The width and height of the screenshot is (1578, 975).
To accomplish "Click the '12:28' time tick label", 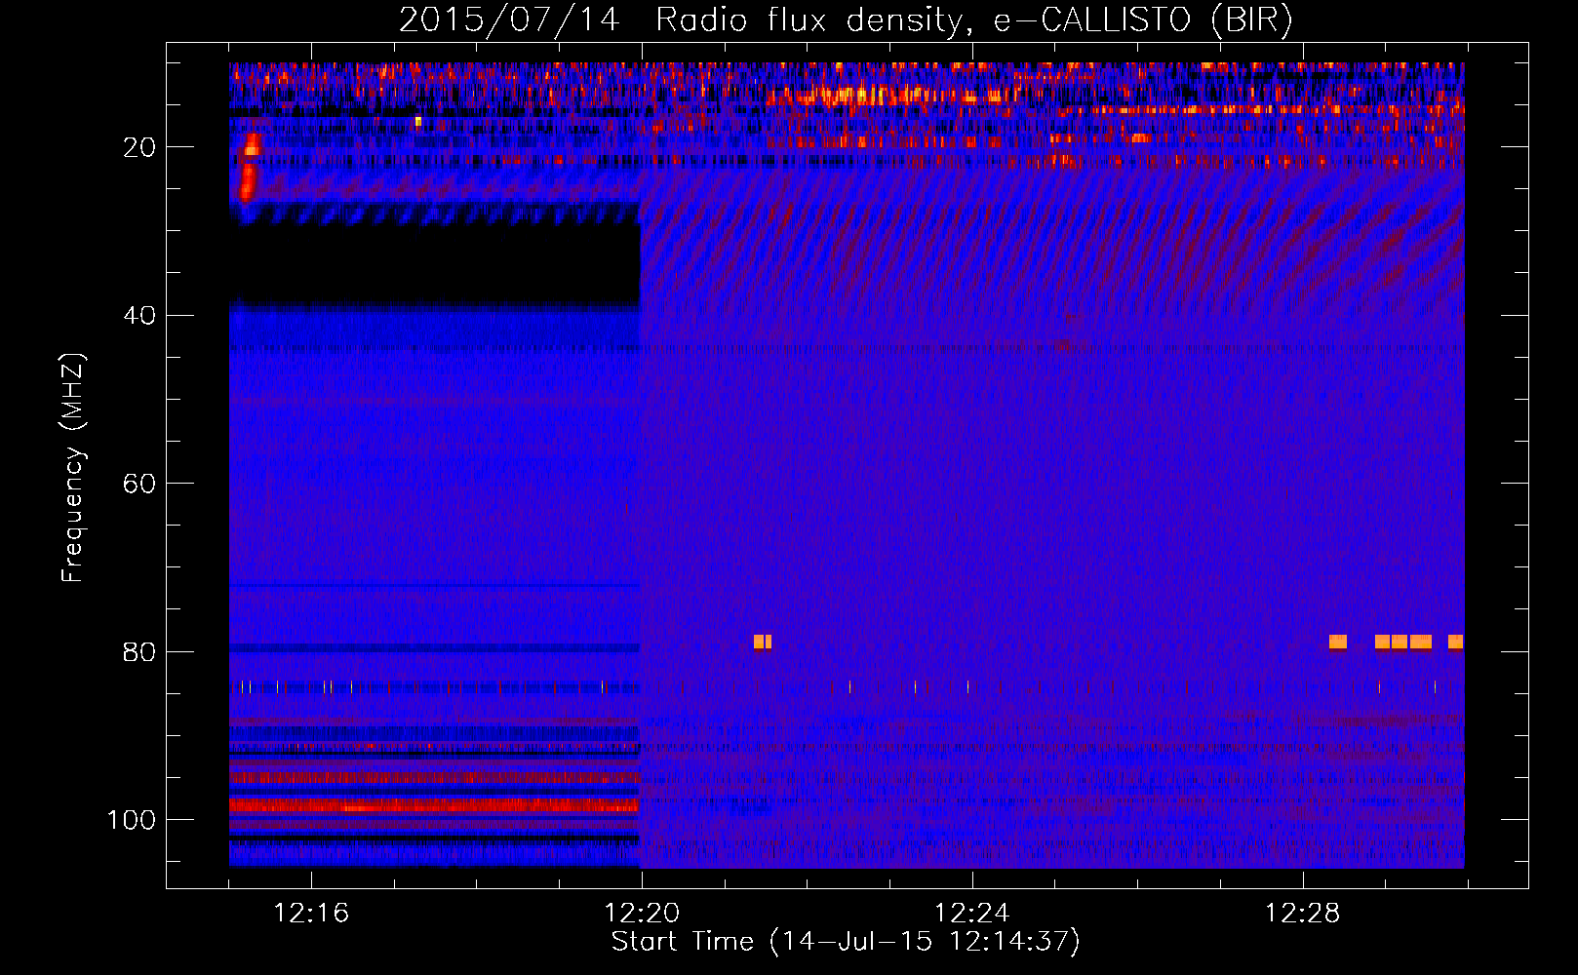I will click(1303, 914).
